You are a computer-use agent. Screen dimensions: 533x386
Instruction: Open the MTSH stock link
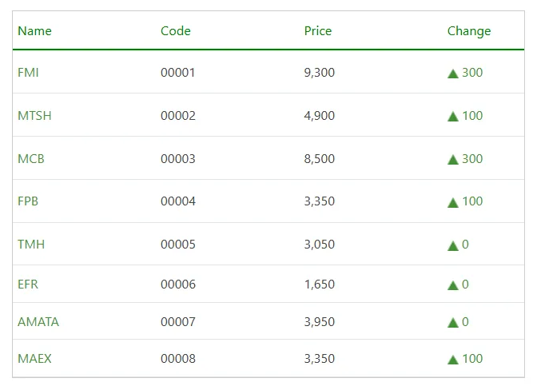coord(34,116)
